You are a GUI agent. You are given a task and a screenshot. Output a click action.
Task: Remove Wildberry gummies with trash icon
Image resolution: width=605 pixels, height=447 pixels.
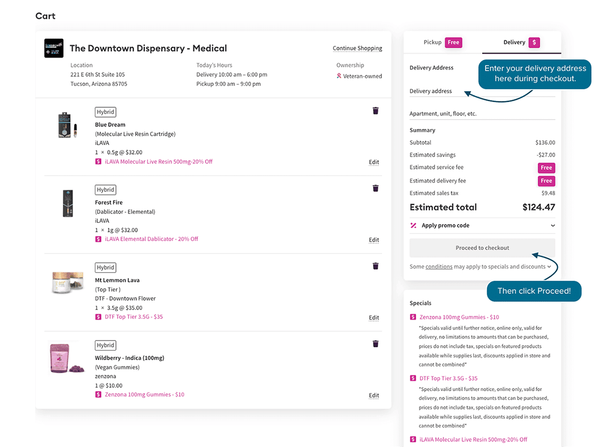coord(376,344)
